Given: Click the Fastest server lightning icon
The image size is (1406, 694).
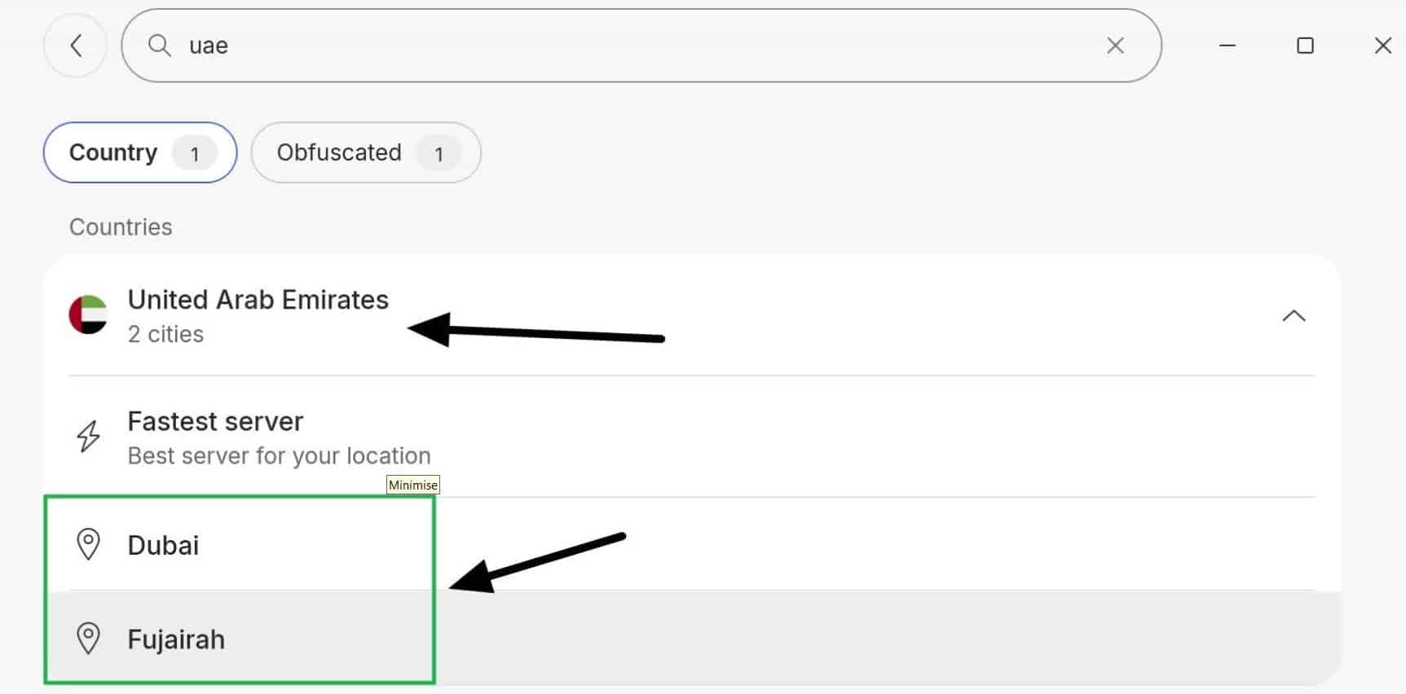Looking at the screenshot, I should click(88, 437).
